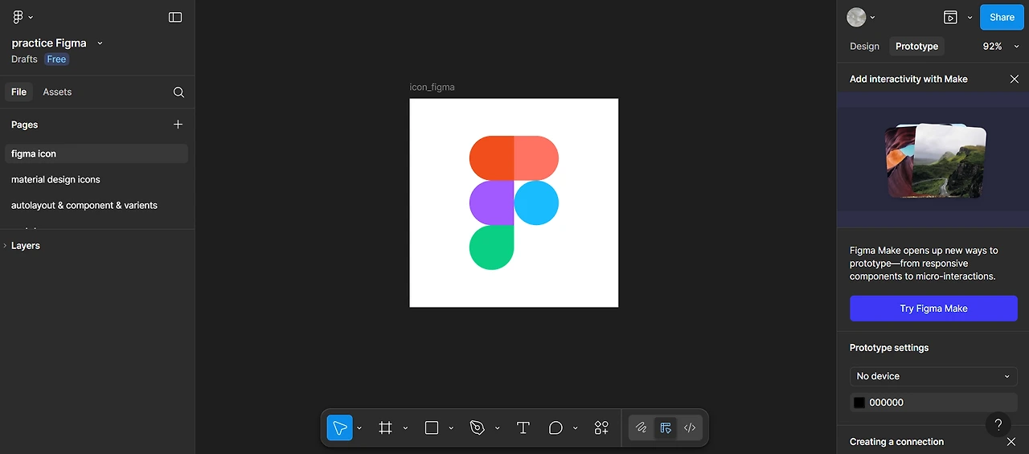The image size is (1029, 454).
Task: Switch to the Design tab
Action: (864, 47)
